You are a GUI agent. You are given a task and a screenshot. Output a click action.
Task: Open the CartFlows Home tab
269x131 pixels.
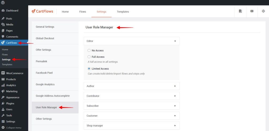click(65, 12)
